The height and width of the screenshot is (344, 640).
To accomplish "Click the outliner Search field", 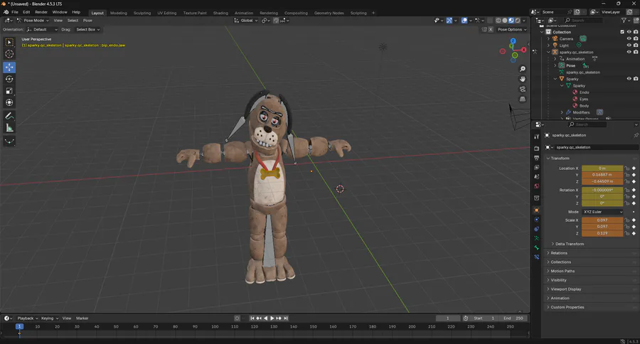I will click(583, 21).
